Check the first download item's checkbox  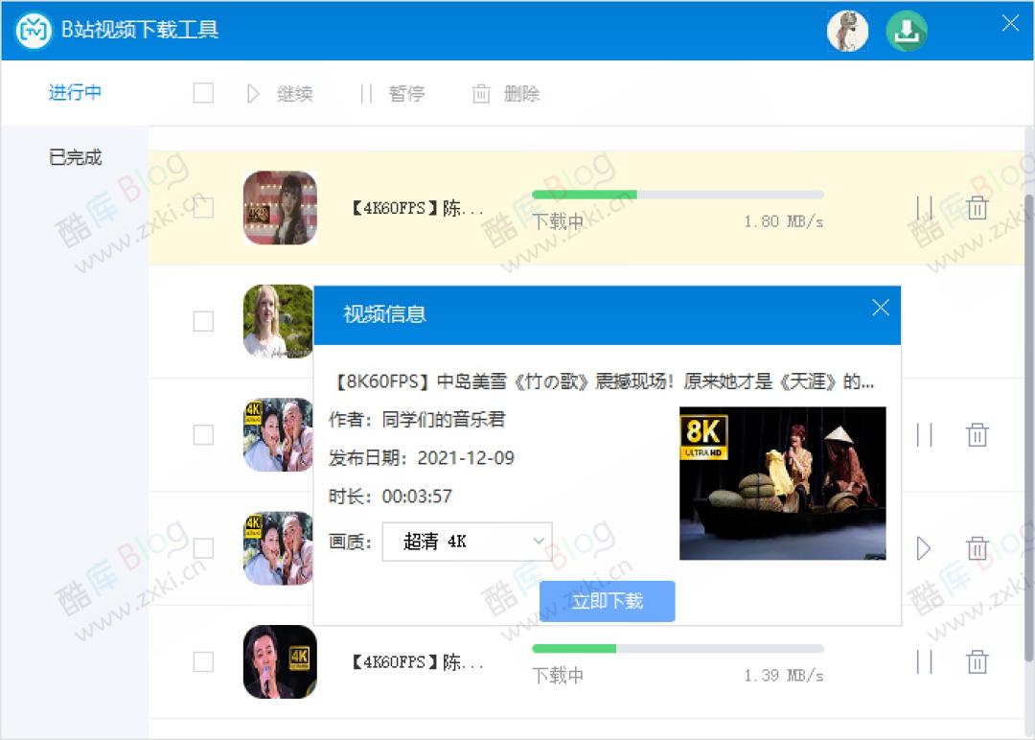pos(203,206)
